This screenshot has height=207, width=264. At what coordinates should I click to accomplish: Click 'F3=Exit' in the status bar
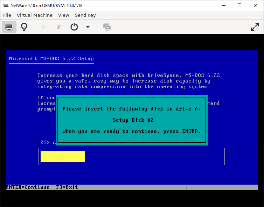point(67,187)
